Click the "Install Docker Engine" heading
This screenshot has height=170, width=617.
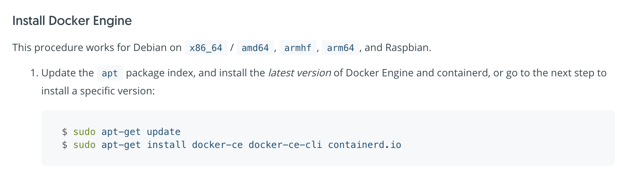pyautogui.click(x=72, y=21)
